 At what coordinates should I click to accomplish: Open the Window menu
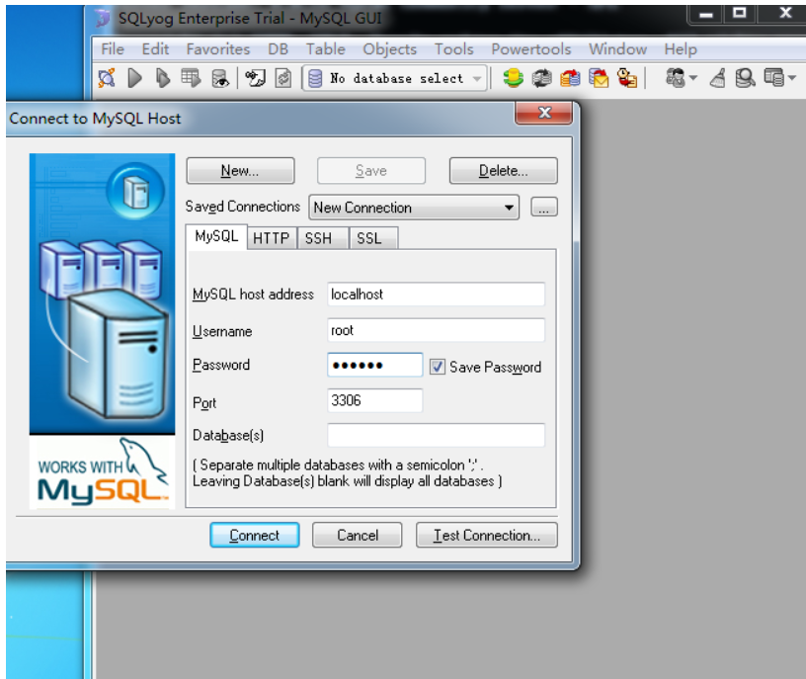click(x=617, y=49)
